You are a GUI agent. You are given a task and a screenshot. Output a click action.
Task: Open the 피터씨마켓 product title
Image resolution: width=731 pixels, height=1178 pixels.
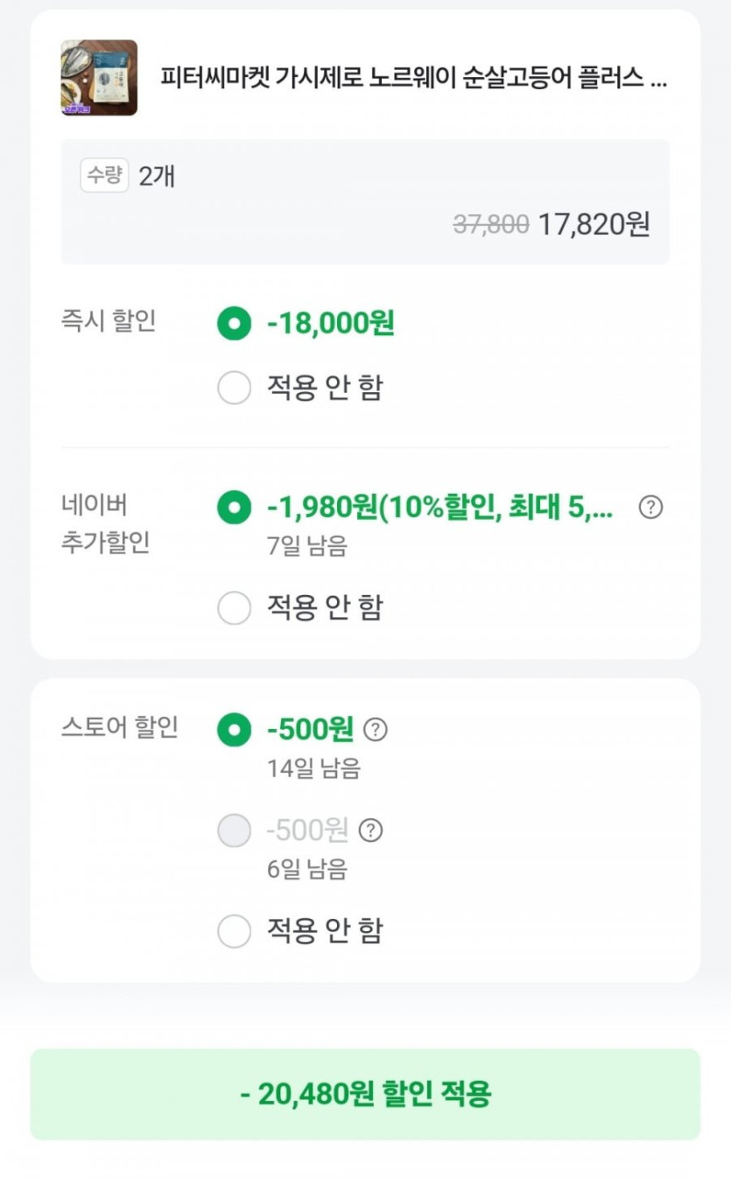[x=413, y=78]
